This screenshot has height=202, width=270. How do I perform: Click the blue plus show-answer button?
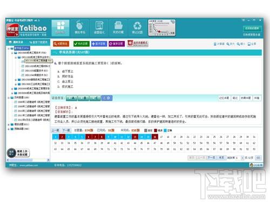coord(99,44)
